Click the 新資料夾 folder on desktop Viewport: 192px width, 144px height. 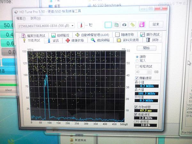78,140
